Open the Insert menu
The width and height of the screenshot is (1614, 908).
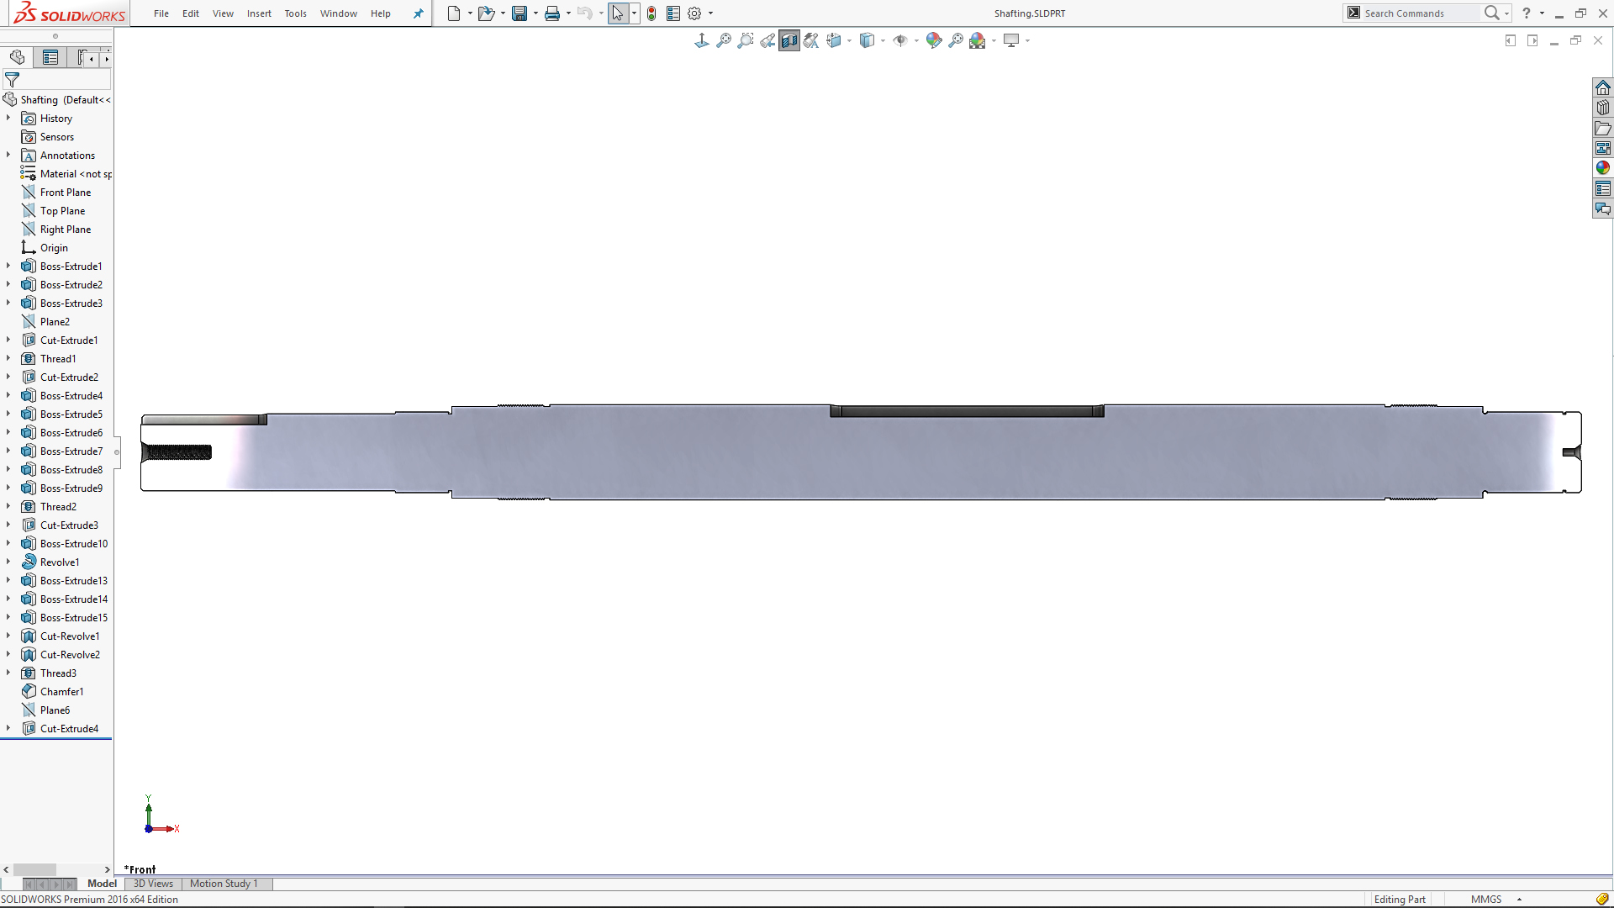coord(259,13)
